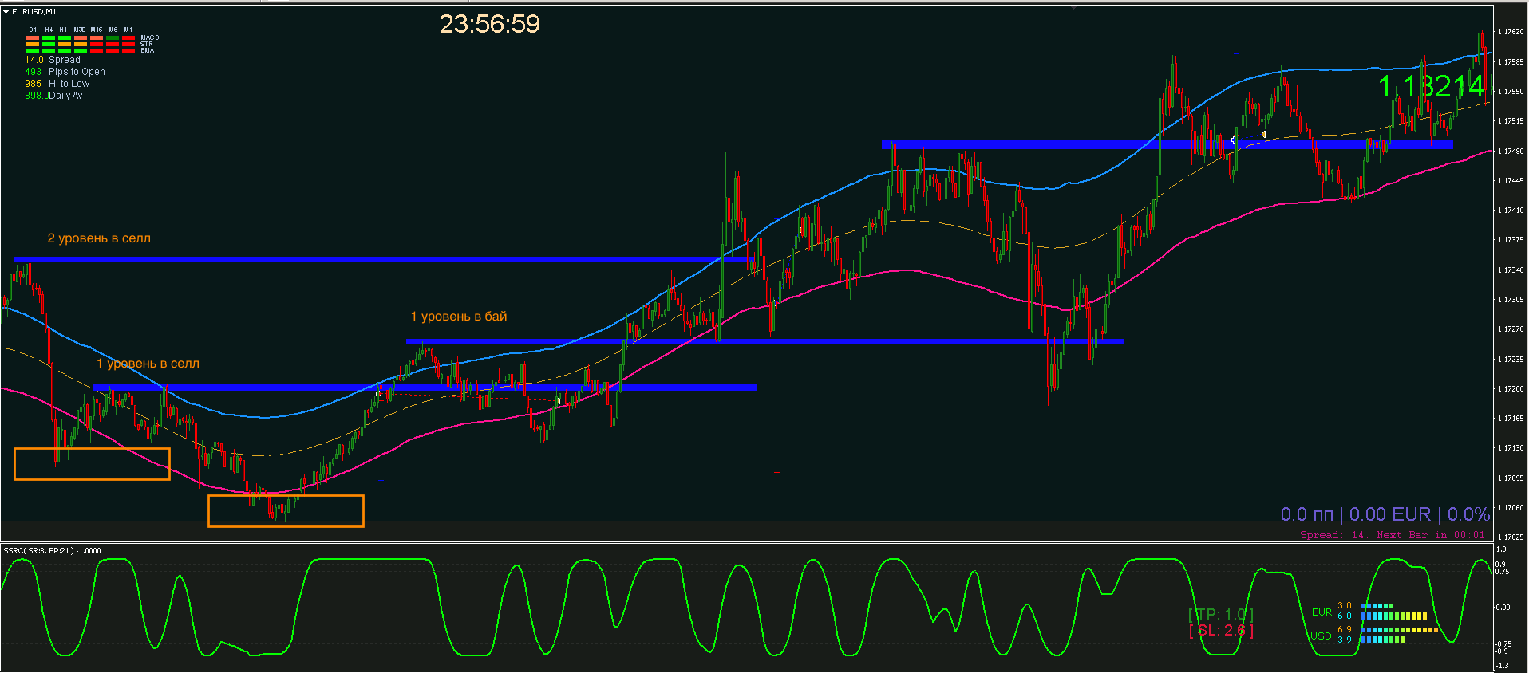Image resolution: width=1529 pixels, height=673 pixels.
Task: Click the 493 Pips to Open readout
Action: pos(65,72)
